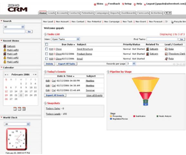Check the Product Demo task checkbox
The image size is (186, 155).
tap(47, 54)
